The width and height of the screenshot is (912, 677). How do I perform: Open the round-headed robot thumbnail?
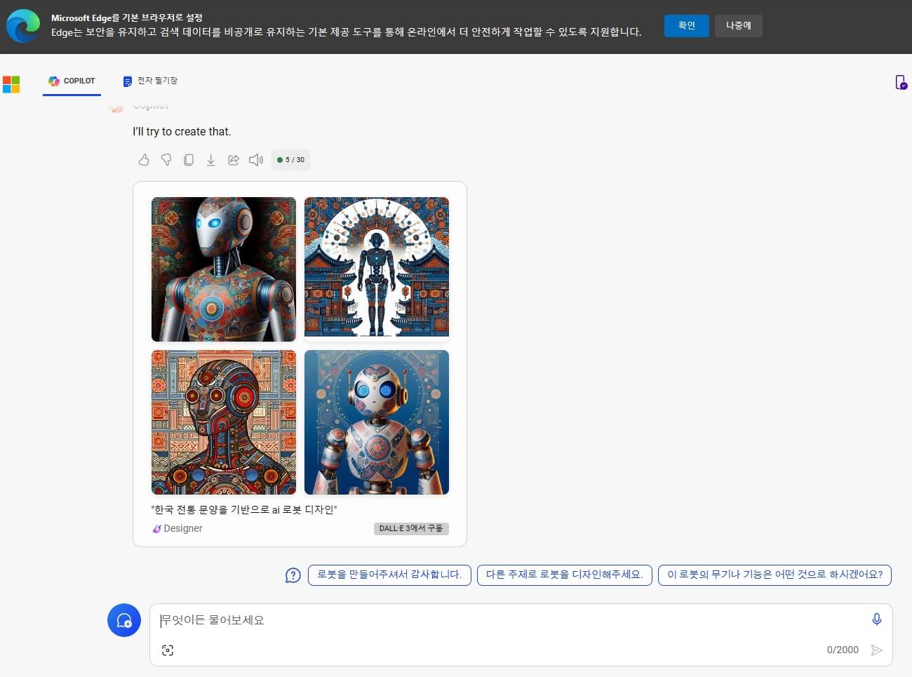tap(377, 422)
